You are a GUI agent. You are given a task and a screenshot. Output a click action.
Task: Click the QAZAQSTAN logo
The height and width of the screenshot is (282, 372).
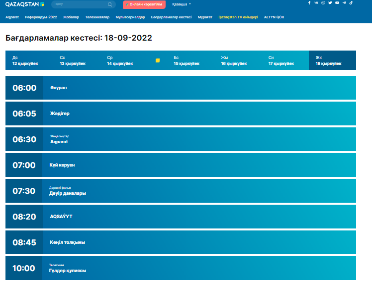pos(25,4)
